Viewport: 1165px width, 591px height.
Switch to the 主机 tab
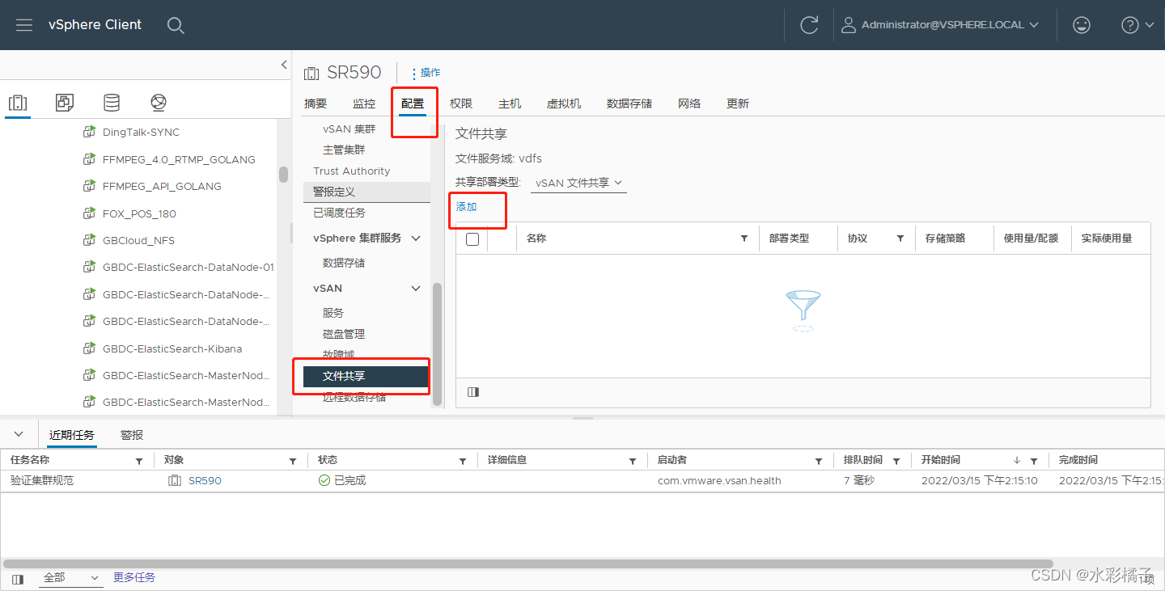tap(510, 103)
